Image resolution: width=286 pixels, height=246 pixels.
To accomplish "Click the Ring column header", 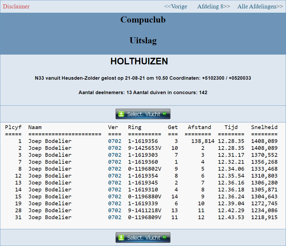I will point(135,127).
